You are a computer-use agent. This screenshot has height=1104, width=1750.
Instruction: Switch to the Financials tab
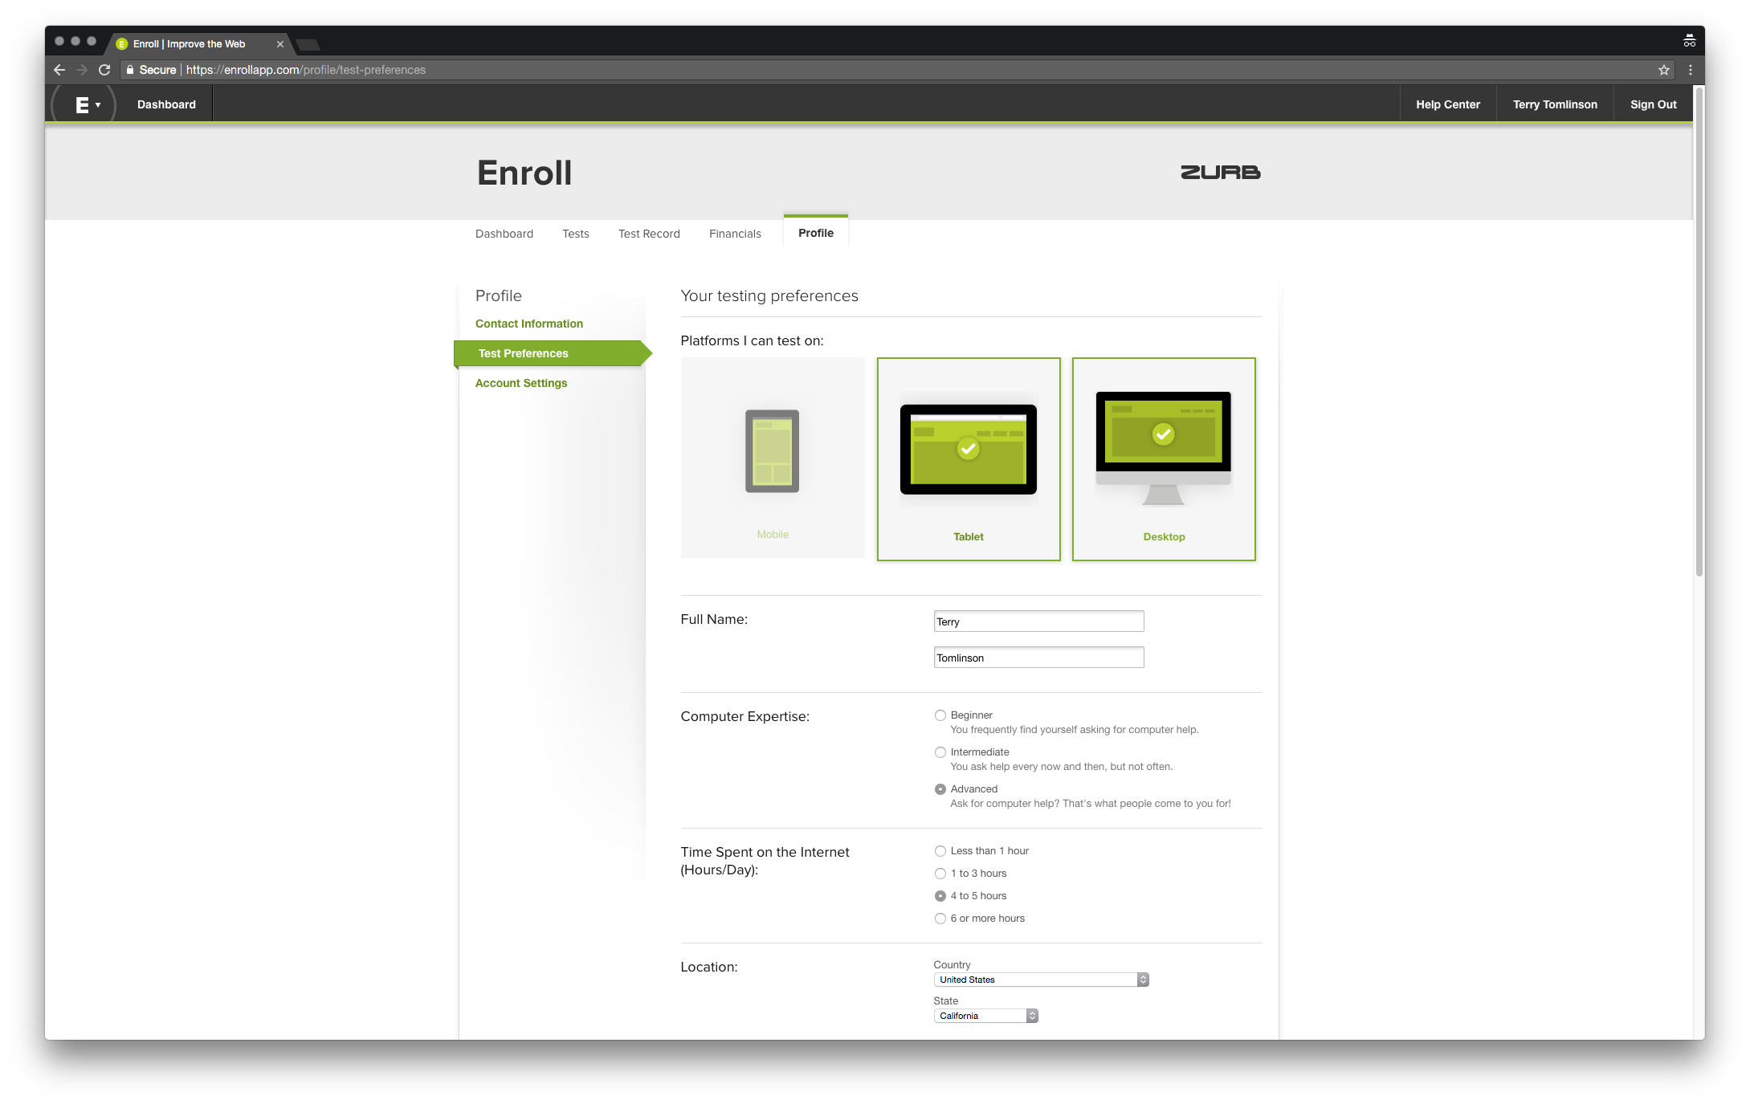coord(735,233)
